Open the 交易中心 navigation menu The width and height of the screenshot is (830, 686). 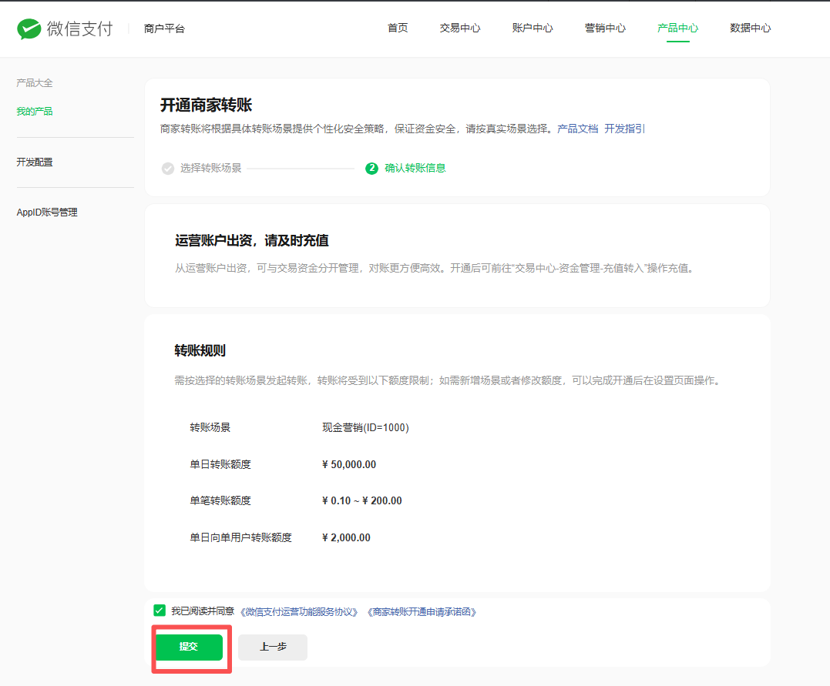(x=460, y=28)
